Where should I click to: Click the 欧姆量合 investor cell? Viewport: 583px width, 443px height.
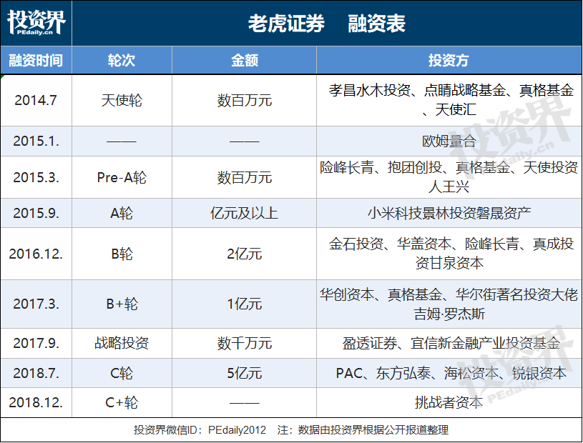pyautogui.click(x=449, y=141)
